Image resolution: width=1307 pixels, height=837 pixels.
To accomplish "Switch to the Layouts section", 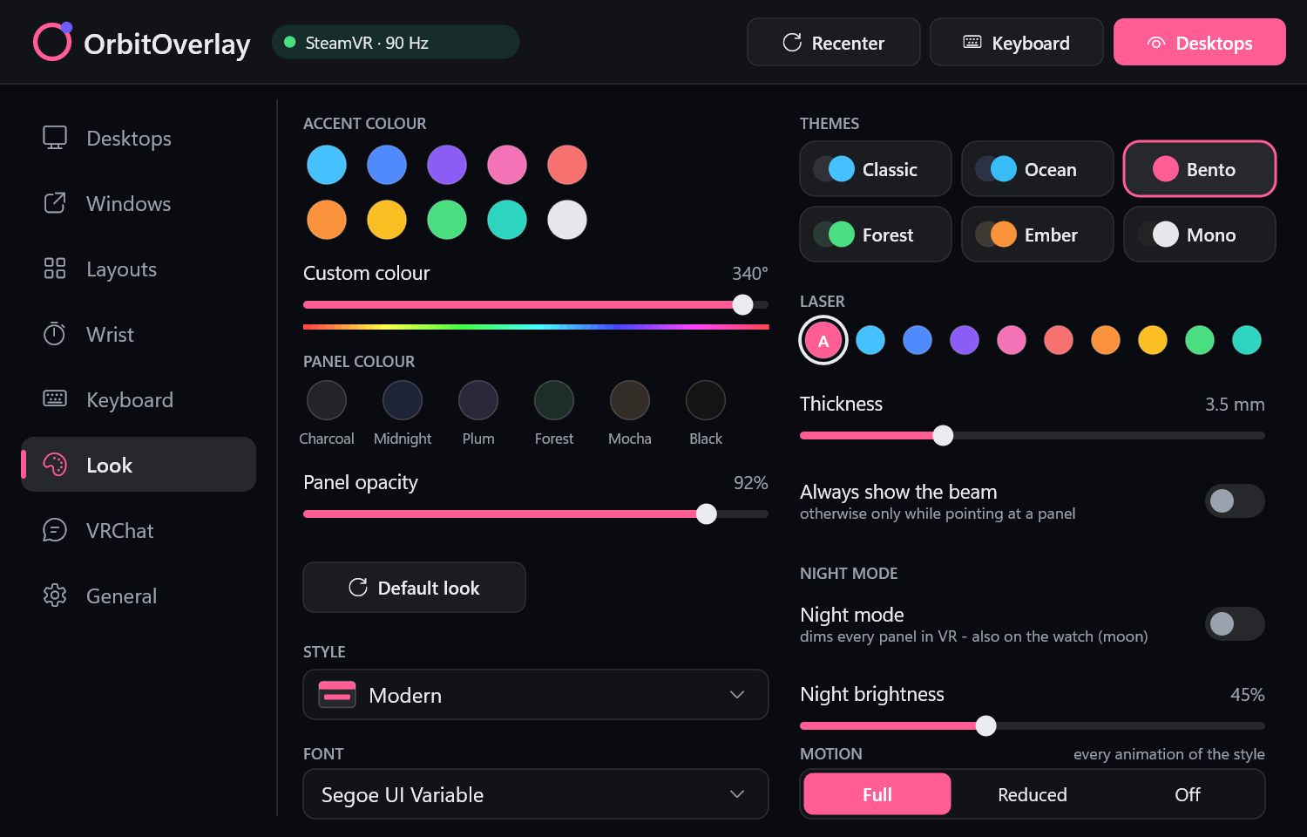I will pos(139,269).
